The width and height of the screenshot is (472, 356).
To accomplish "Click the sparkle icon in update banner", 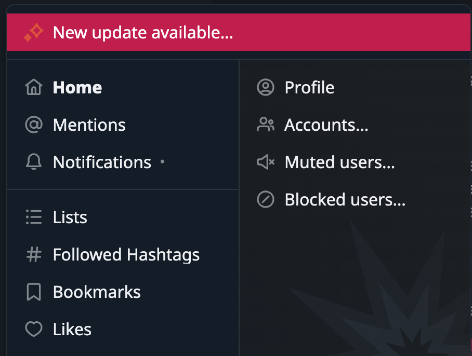I will (x=34, y=32).
